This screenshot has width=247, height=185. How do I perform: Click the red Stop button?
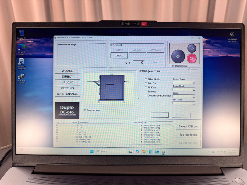192,58
